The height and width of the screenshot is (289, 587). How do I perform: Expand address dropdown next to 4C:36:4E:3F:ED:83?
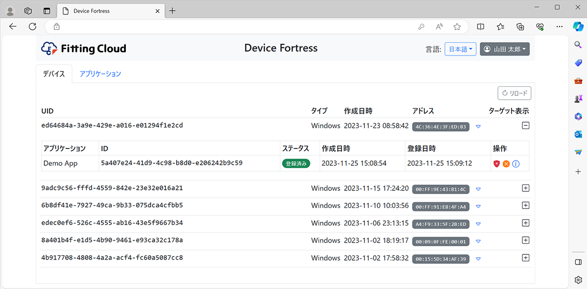point(478,127)
